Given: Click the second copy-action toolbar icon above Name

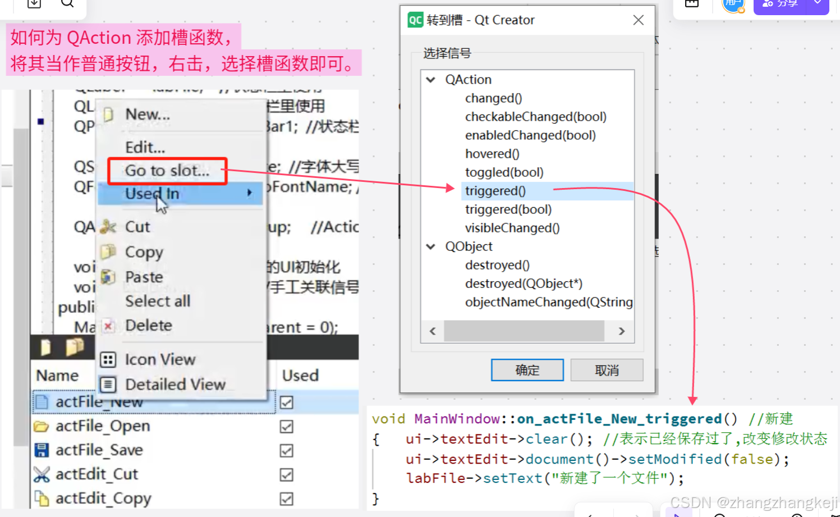Looking at the screenshot, I should 75,347.
